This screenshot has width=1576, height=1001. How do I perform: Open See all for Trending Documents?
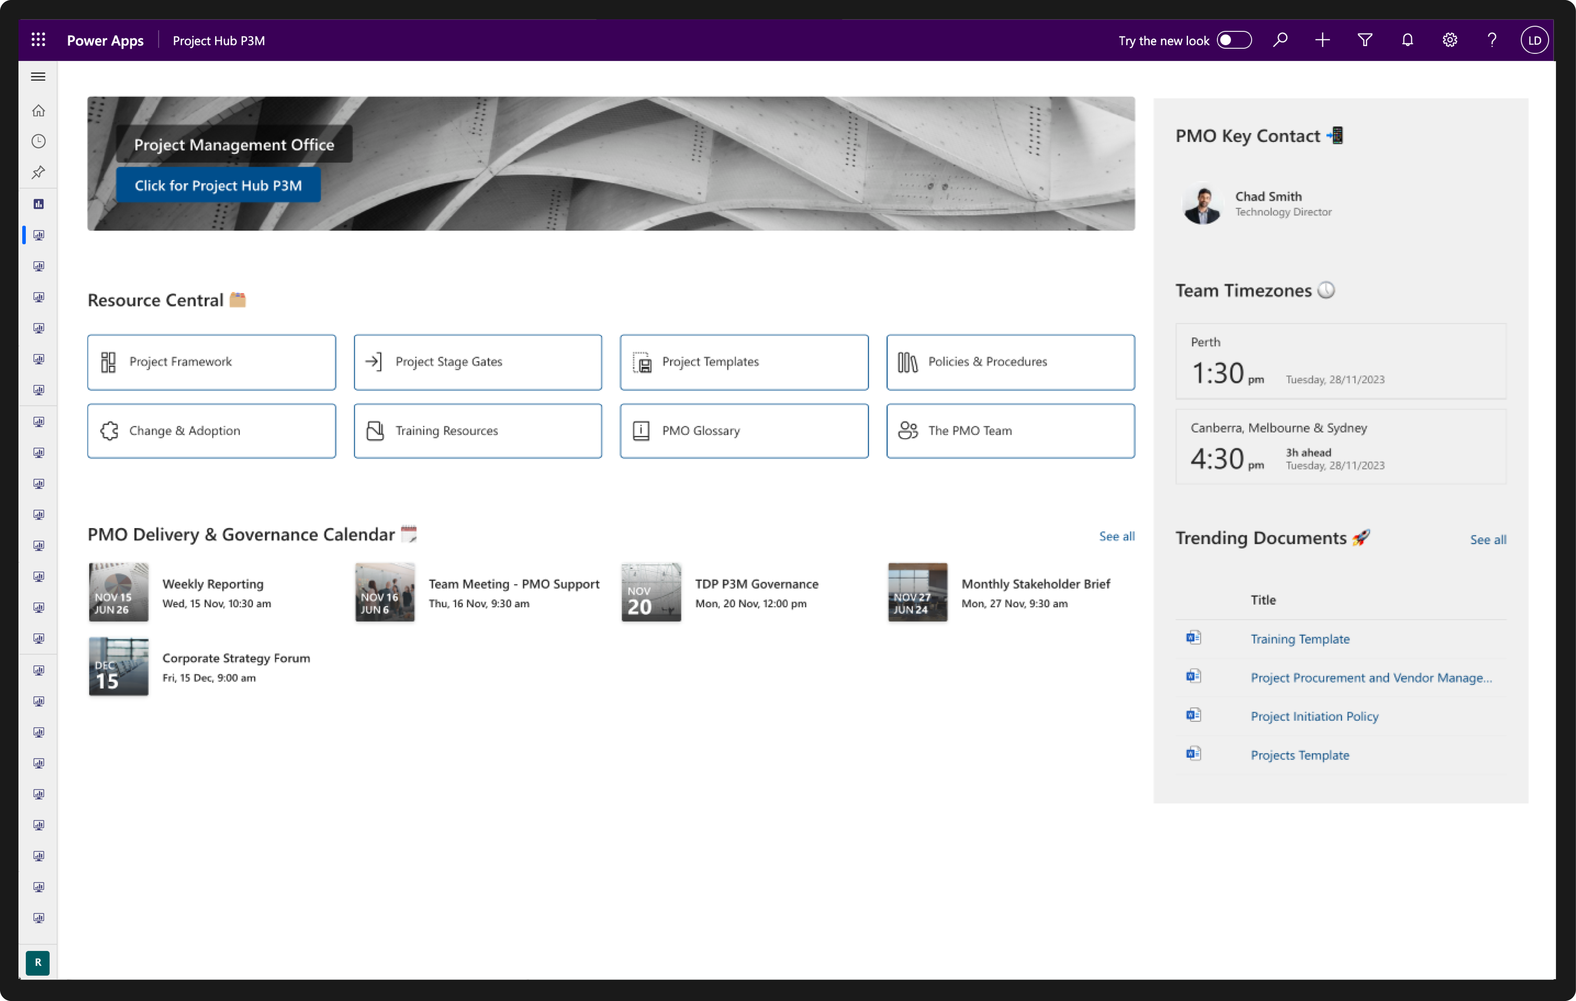(x=1488, y=539)
